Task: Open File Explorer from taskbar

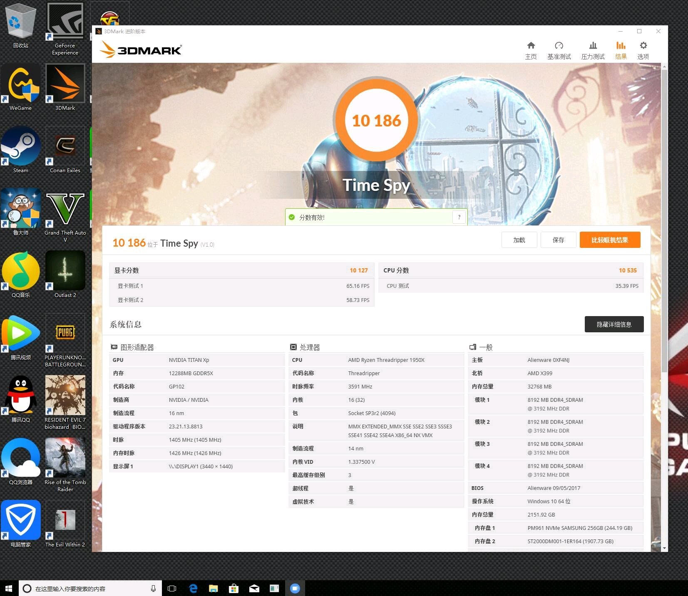Action: click(x=214, y=588)
